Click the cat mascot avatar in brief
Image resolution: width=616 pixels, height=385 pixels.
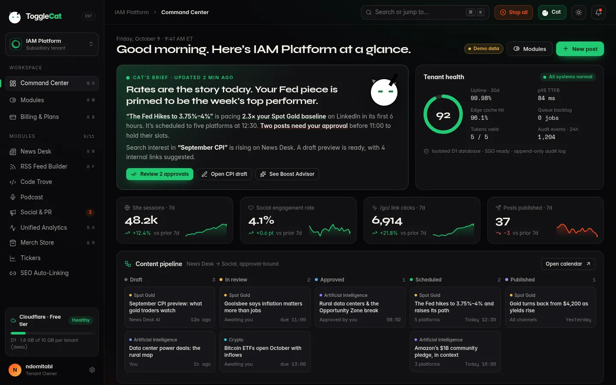[x=384, y=91]
